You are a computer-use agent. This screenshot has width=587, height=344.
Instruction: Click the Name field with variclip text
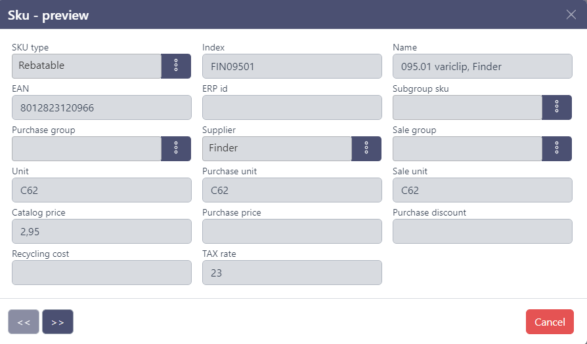click(483, 66)
